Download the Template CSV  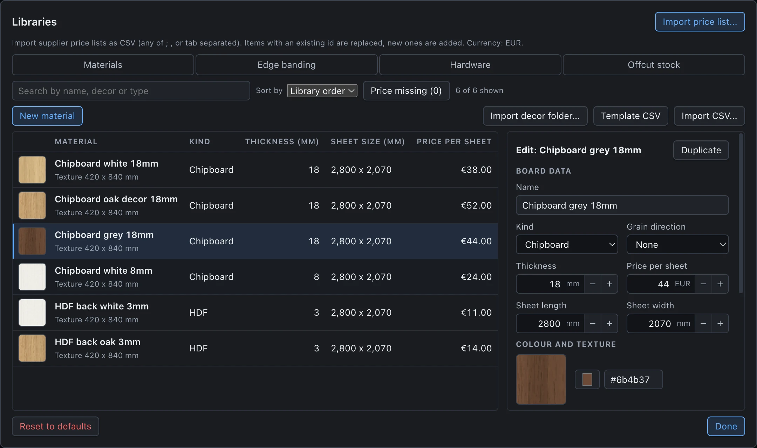[631, 116]
